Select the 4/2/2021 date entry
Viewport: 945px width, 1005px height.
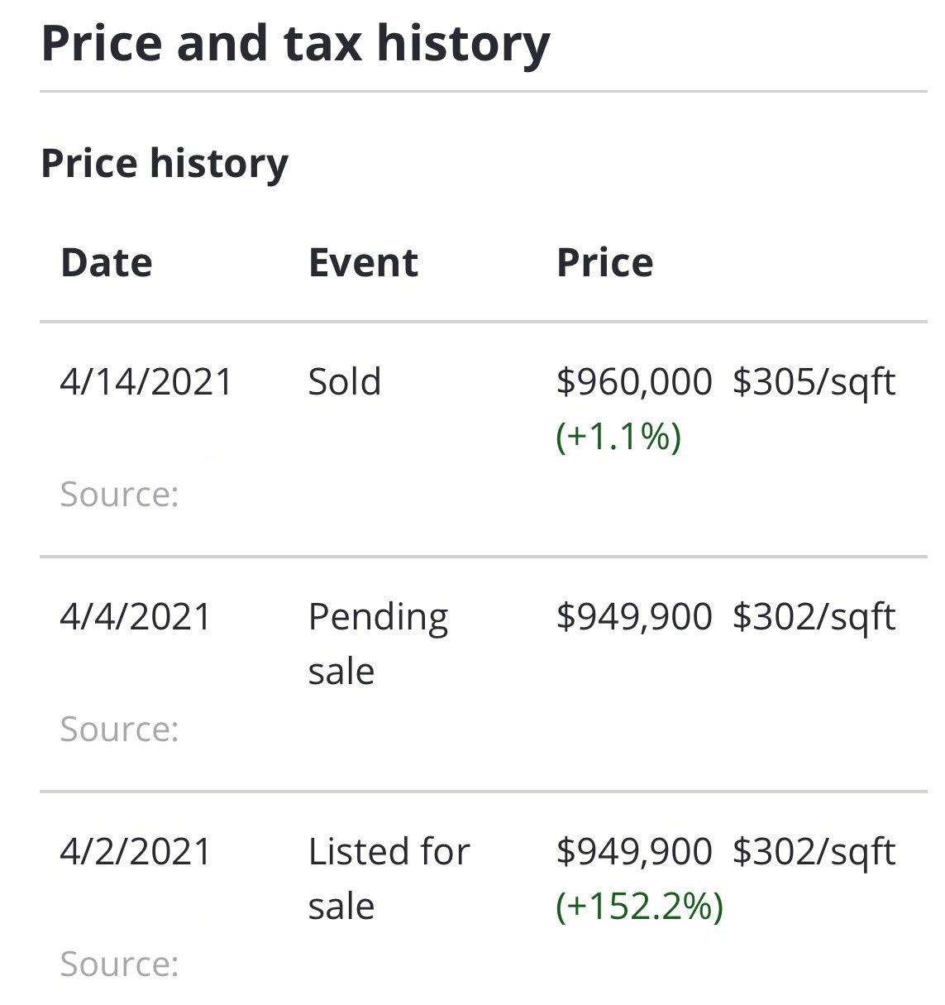point(136,852)
